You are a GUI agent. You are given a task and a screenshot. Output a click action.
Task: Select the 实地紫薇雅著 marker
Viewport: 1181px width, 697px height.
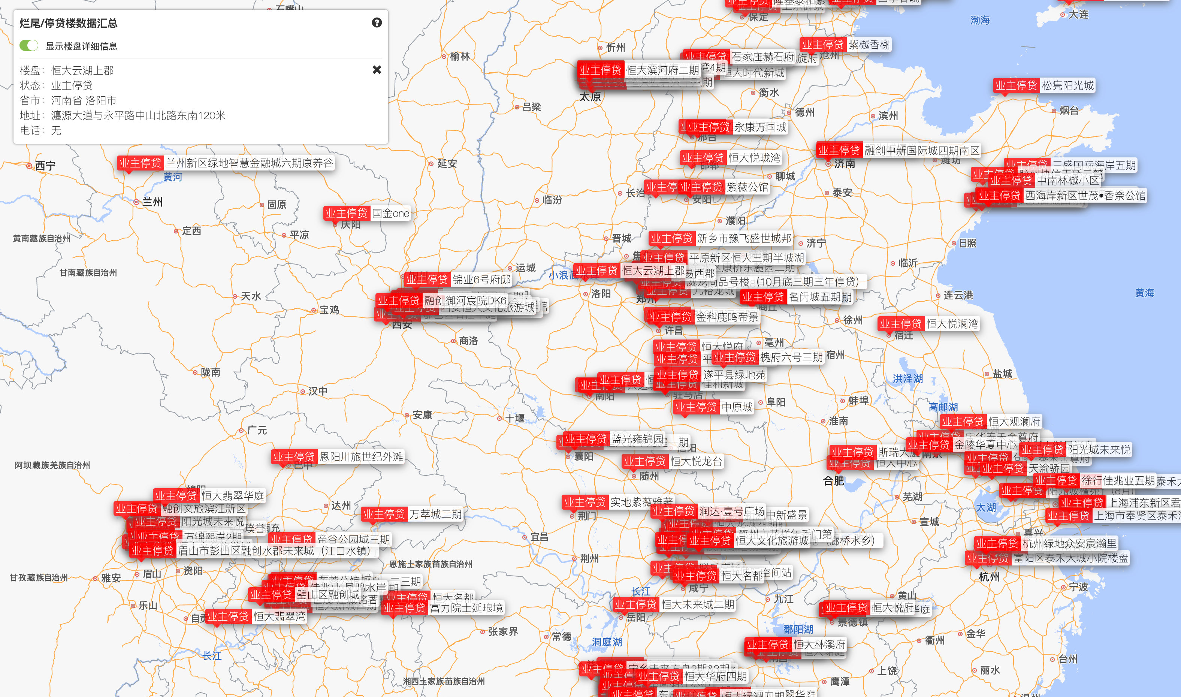619,502
